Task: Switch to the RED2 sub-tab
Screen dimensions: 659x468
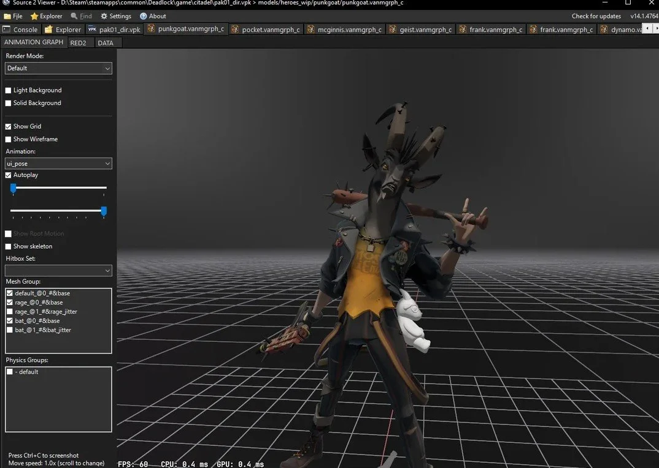Action: [78, 43]
